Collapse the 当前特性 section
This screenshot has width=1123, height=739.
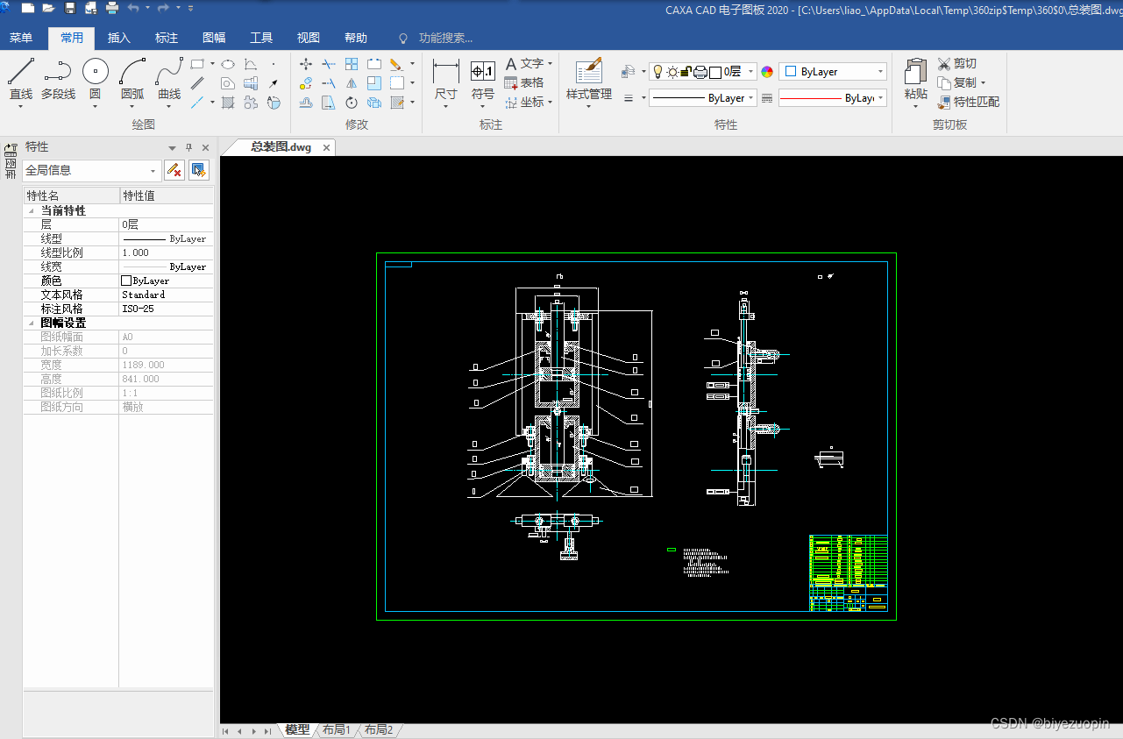(x=32, y=211)
